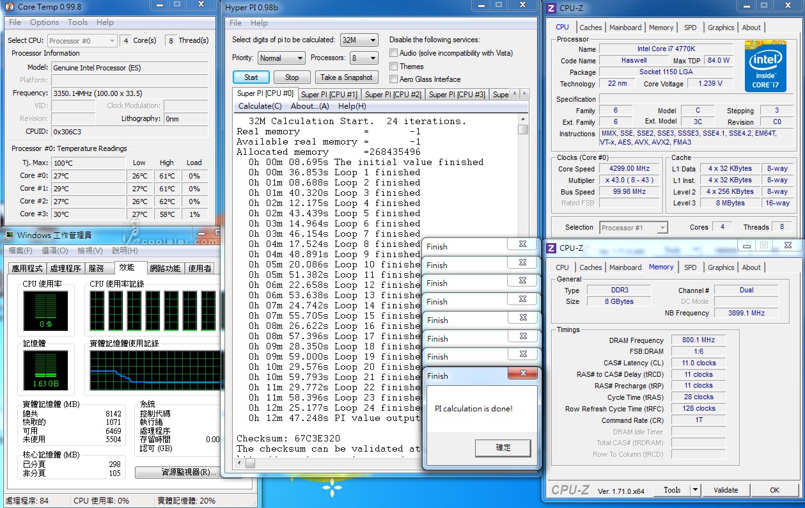Click the CPU-Z Validate button

(x=726, y=490)
